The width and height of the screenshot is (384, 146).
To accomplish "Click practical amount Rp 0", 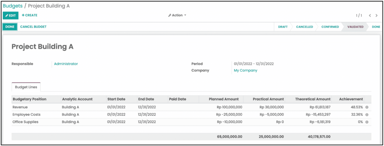I will coord(280,122).
